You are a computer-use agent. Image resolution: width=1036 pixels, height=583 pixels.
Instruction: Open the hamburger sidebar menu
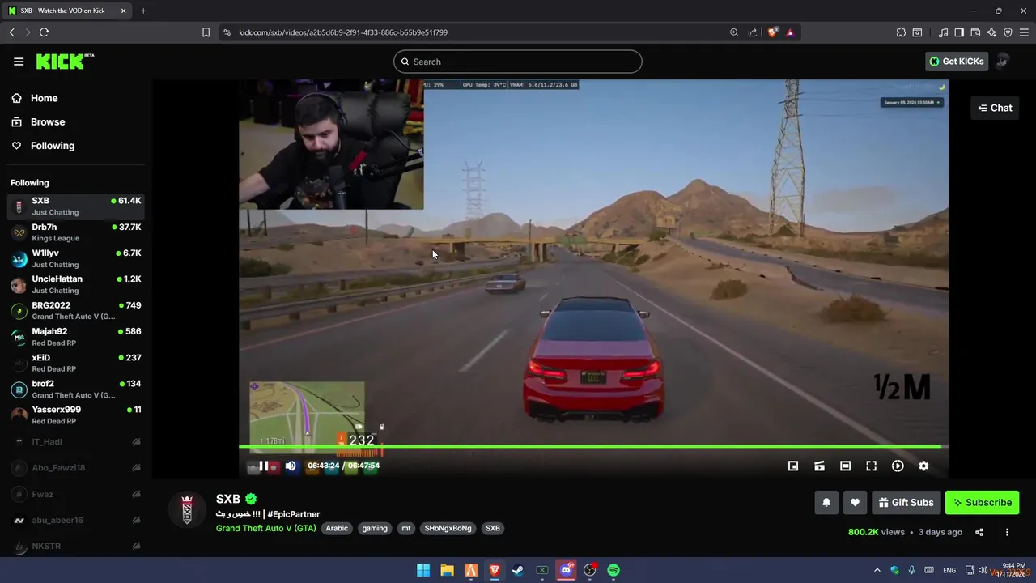(x=19, y=62)
